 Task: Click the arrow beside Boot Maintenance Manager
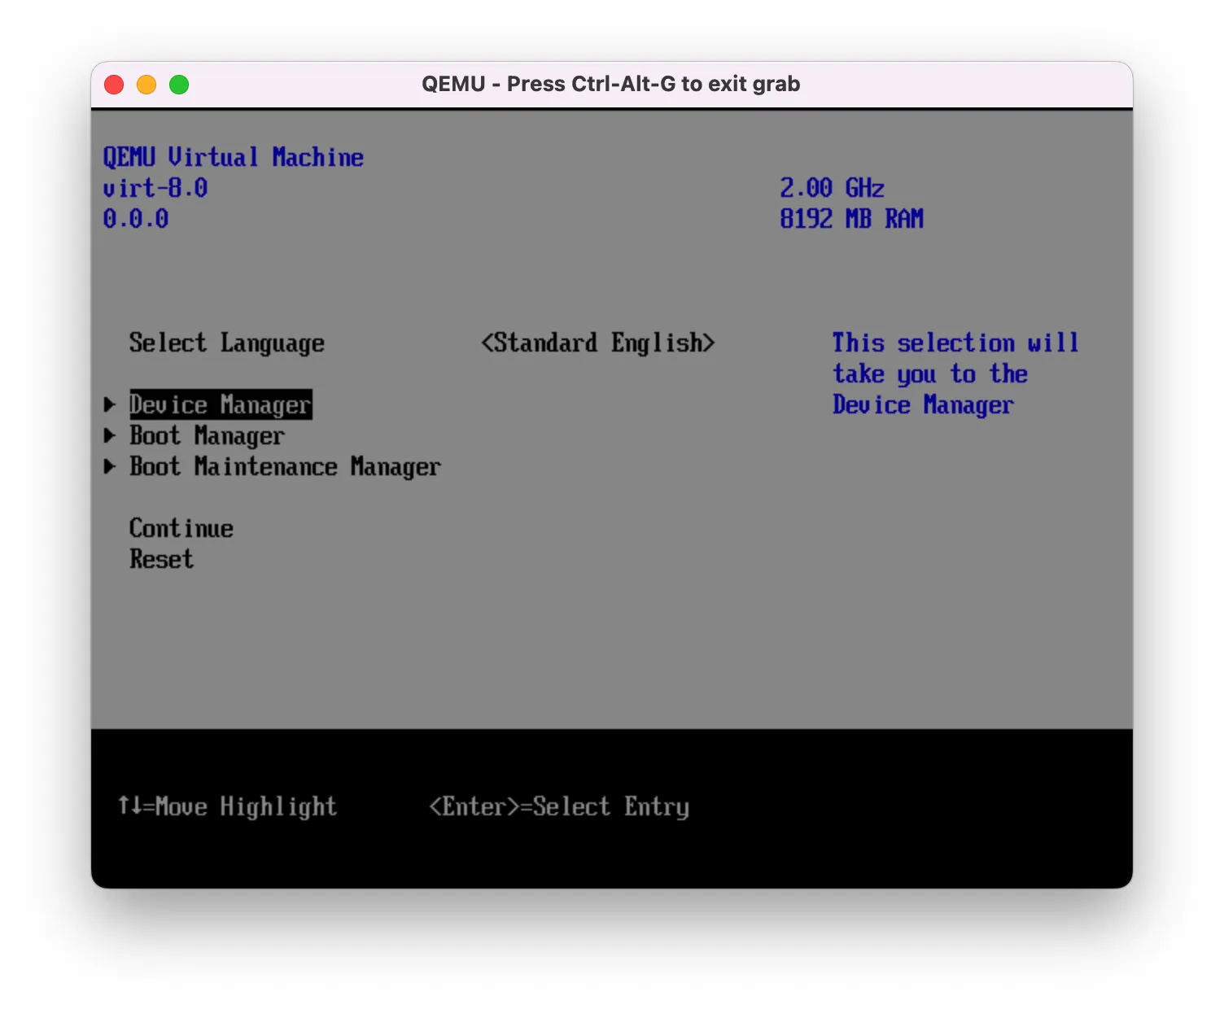110,466
